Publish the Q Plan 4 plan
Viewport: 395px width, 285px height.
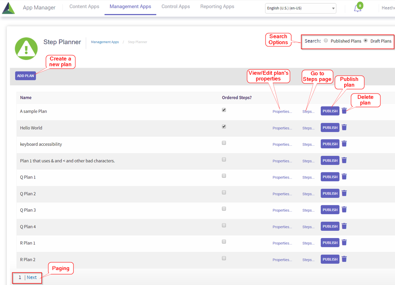click(330, 226)
